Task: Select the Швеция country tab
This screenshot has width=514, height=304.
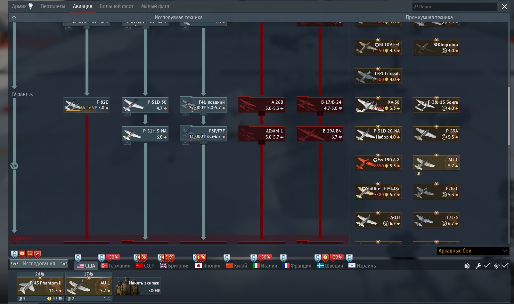Action: point(330,266)
